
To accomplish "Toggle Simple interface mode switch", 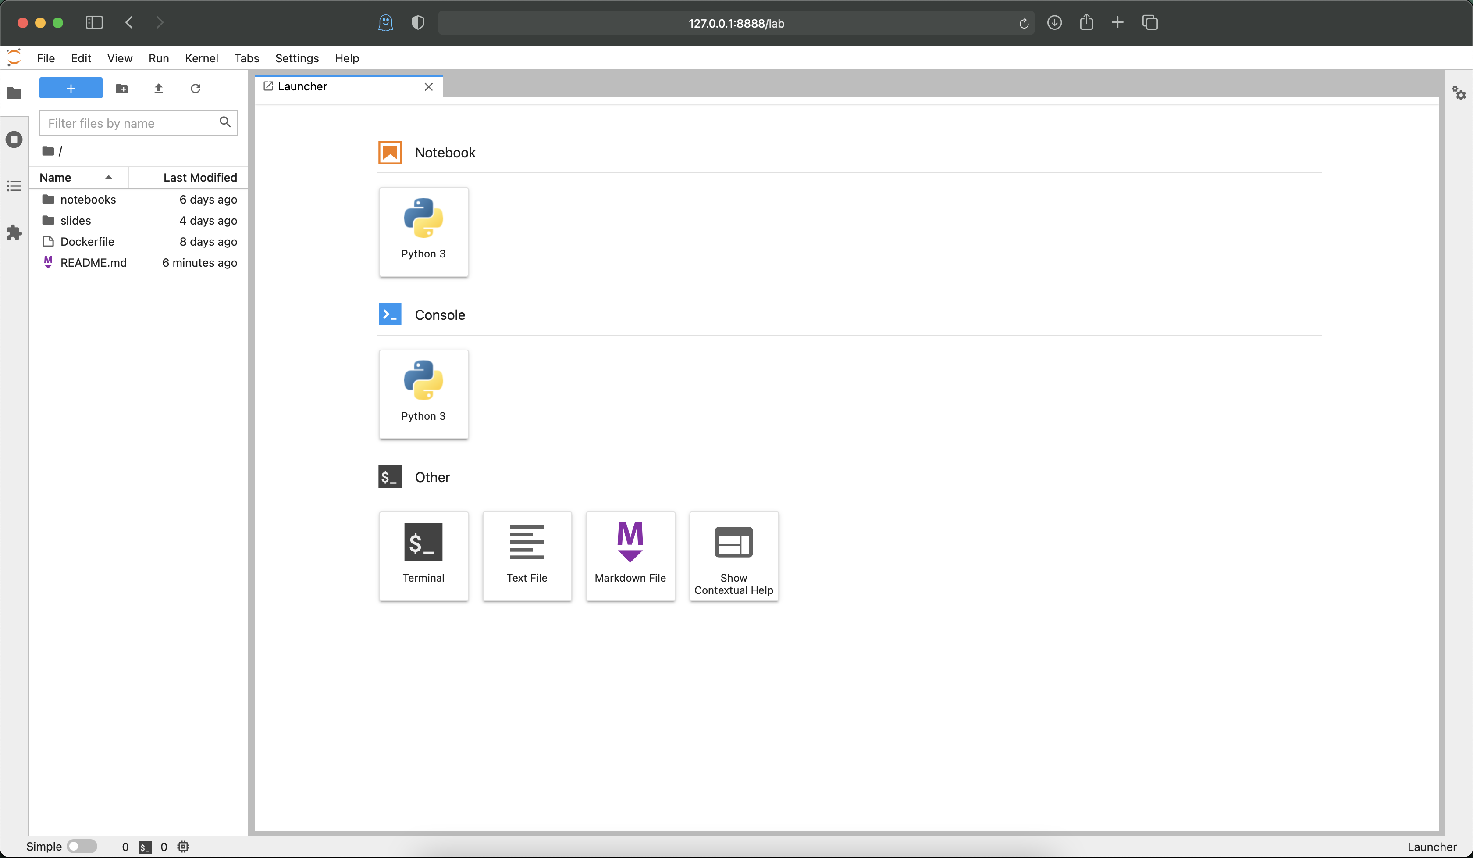I will pyautogui.click(x=81, y=846).
